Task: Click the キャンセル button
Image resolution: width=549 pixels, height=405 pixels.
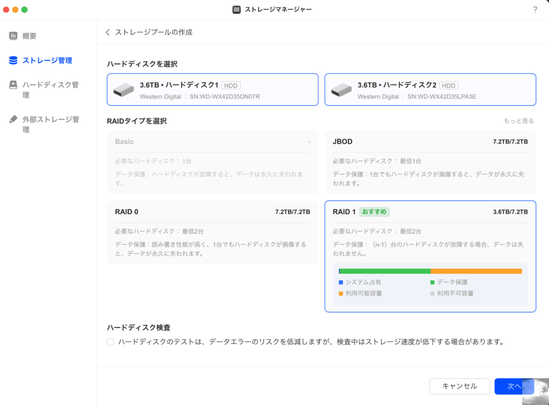Action: pyautogui.click(x=459, y=386)
